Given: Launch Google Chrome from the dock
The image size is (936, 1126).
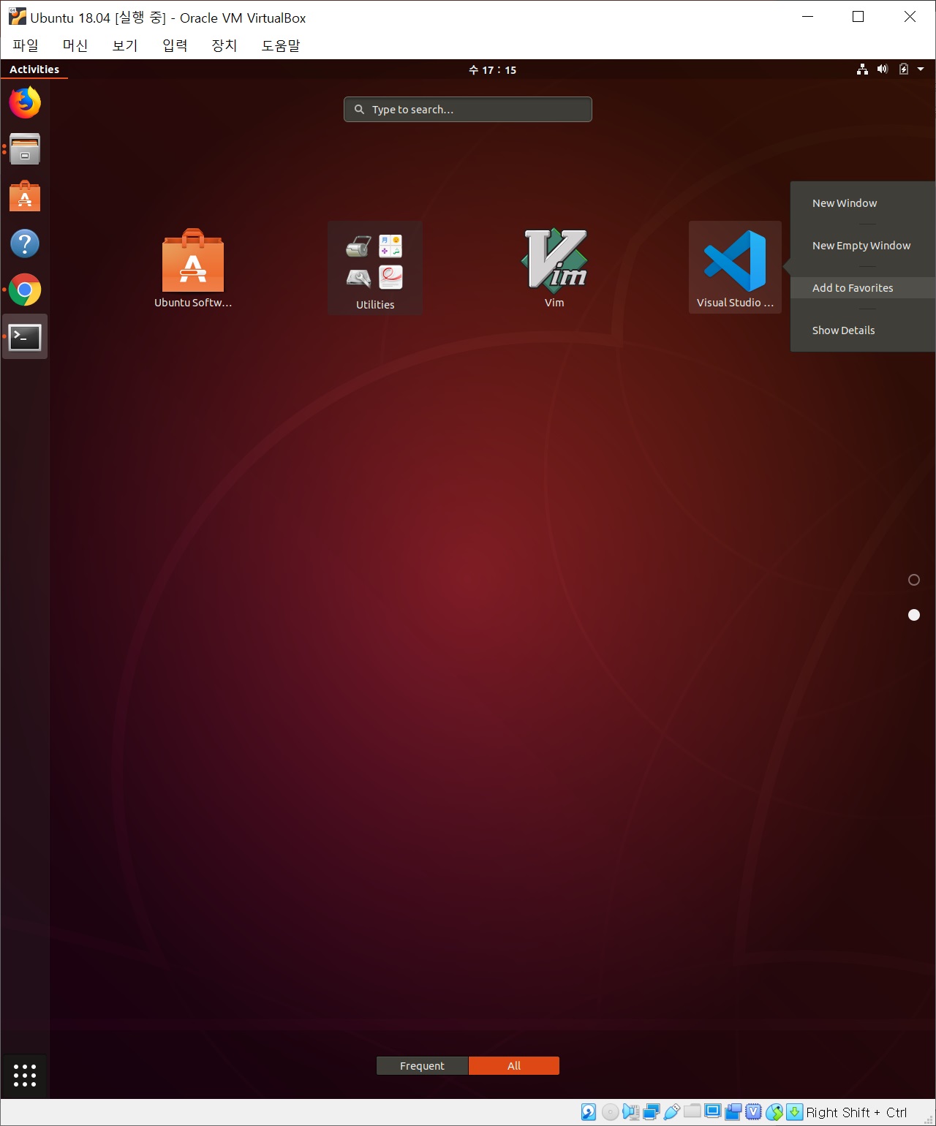Looking at the screenshot, I should pos(25,290).
